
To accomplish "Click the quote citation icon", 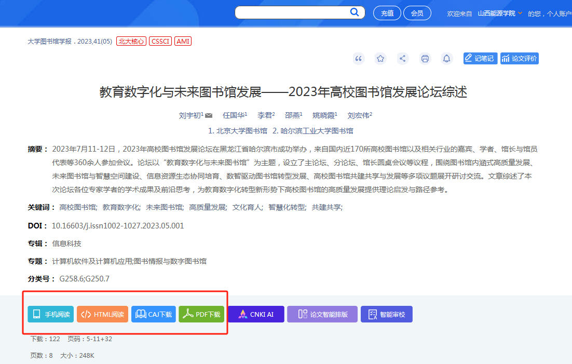I will click(x=358, y=59).
